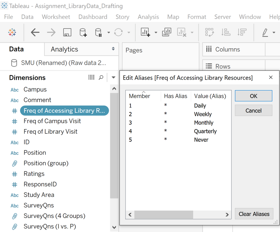280x232 pixels.
Task: Click the back arrow undo icon
Action: tap(35, 33)
